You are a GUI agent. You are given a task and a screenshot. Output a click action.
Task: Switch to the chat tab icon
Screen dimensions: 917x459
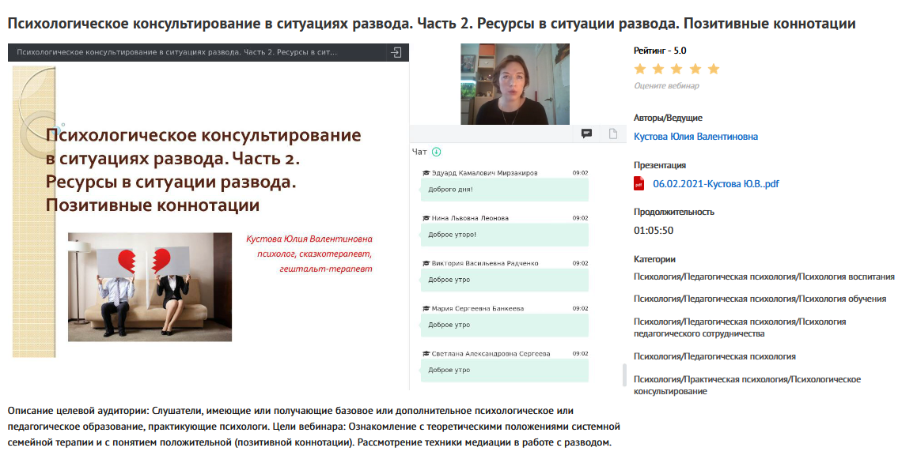tap(586, 134)
